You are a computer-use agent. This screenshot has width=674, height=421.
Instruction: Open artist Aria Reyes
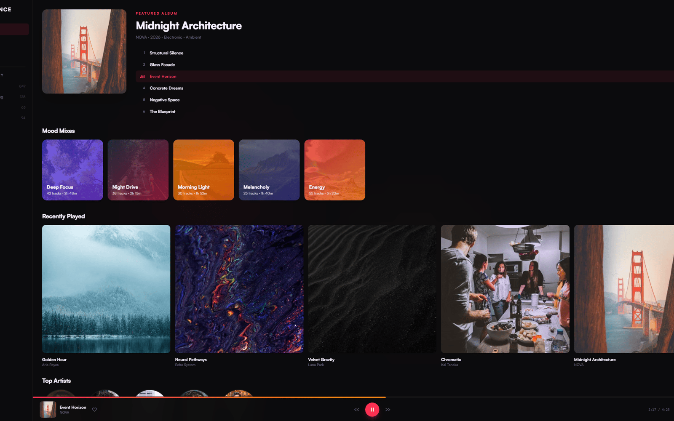pyautogui.click(x=51, y=365)
